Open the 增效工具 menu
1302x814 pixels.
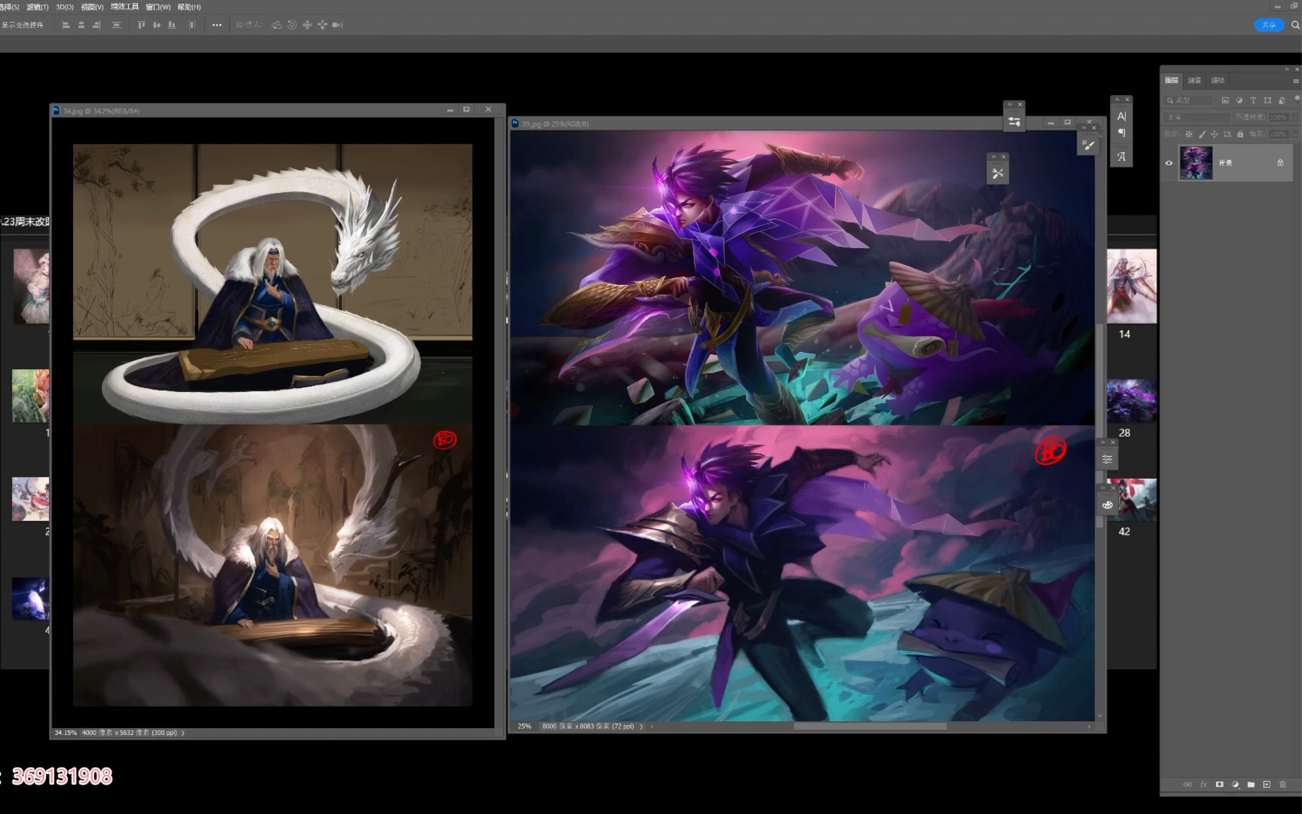tap(124, 7)
